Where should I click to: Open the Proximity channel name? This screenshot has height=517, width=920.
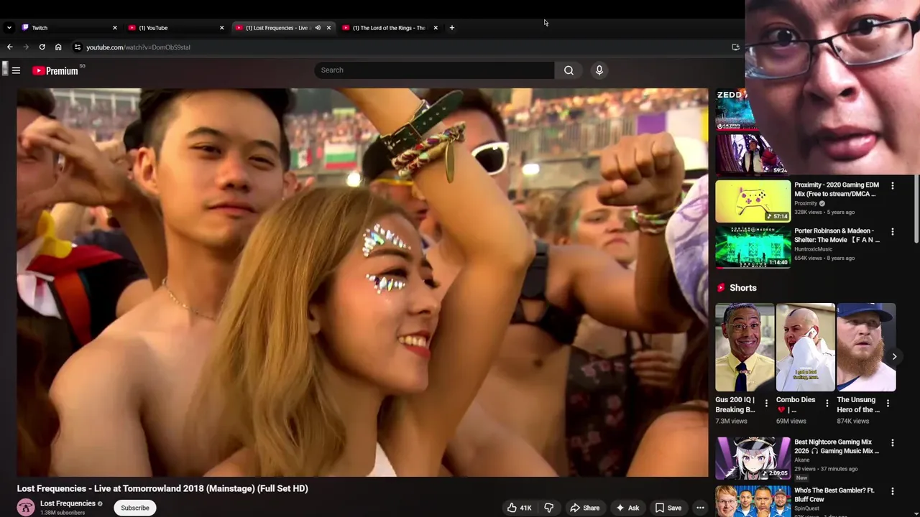pos(806,203)
